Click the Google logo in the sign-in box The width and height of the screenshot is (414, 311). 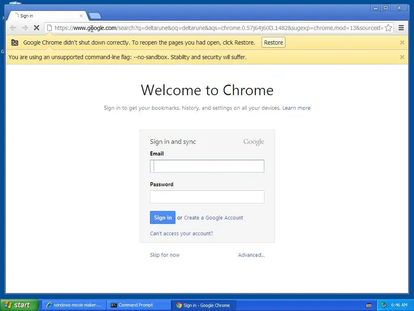(x=254, y=142)
